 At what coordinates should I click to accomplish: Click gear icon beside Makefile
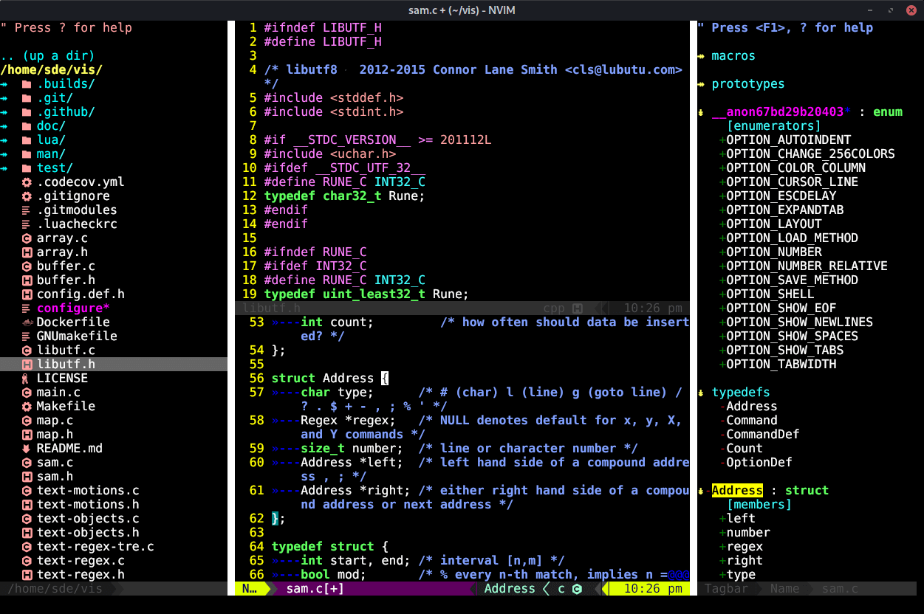(x=27, y=407)
